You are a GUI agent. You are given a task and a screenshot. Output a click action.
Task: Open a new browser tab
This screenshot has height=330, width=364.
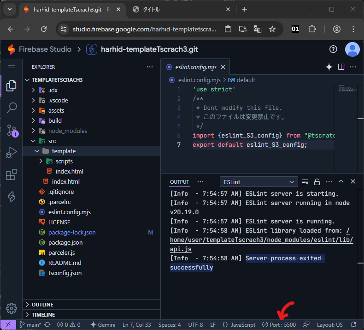click(x=245, y=9)
